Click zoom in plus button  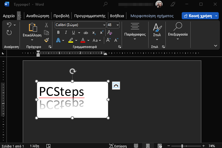click(204, 146)
